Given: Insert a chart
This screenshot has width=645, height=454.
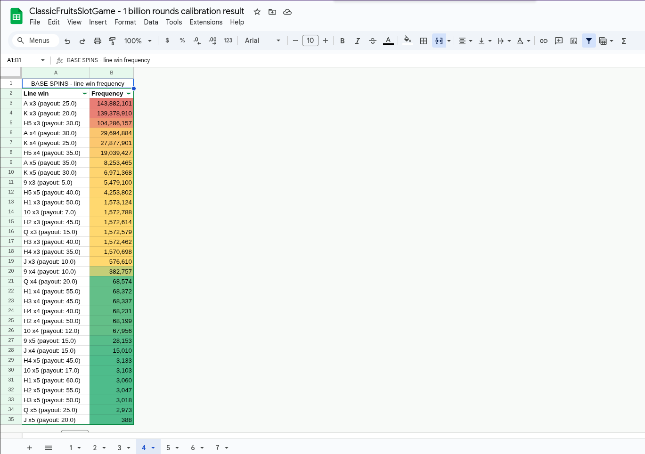Looking at the screenshot, I should point(574,41).
